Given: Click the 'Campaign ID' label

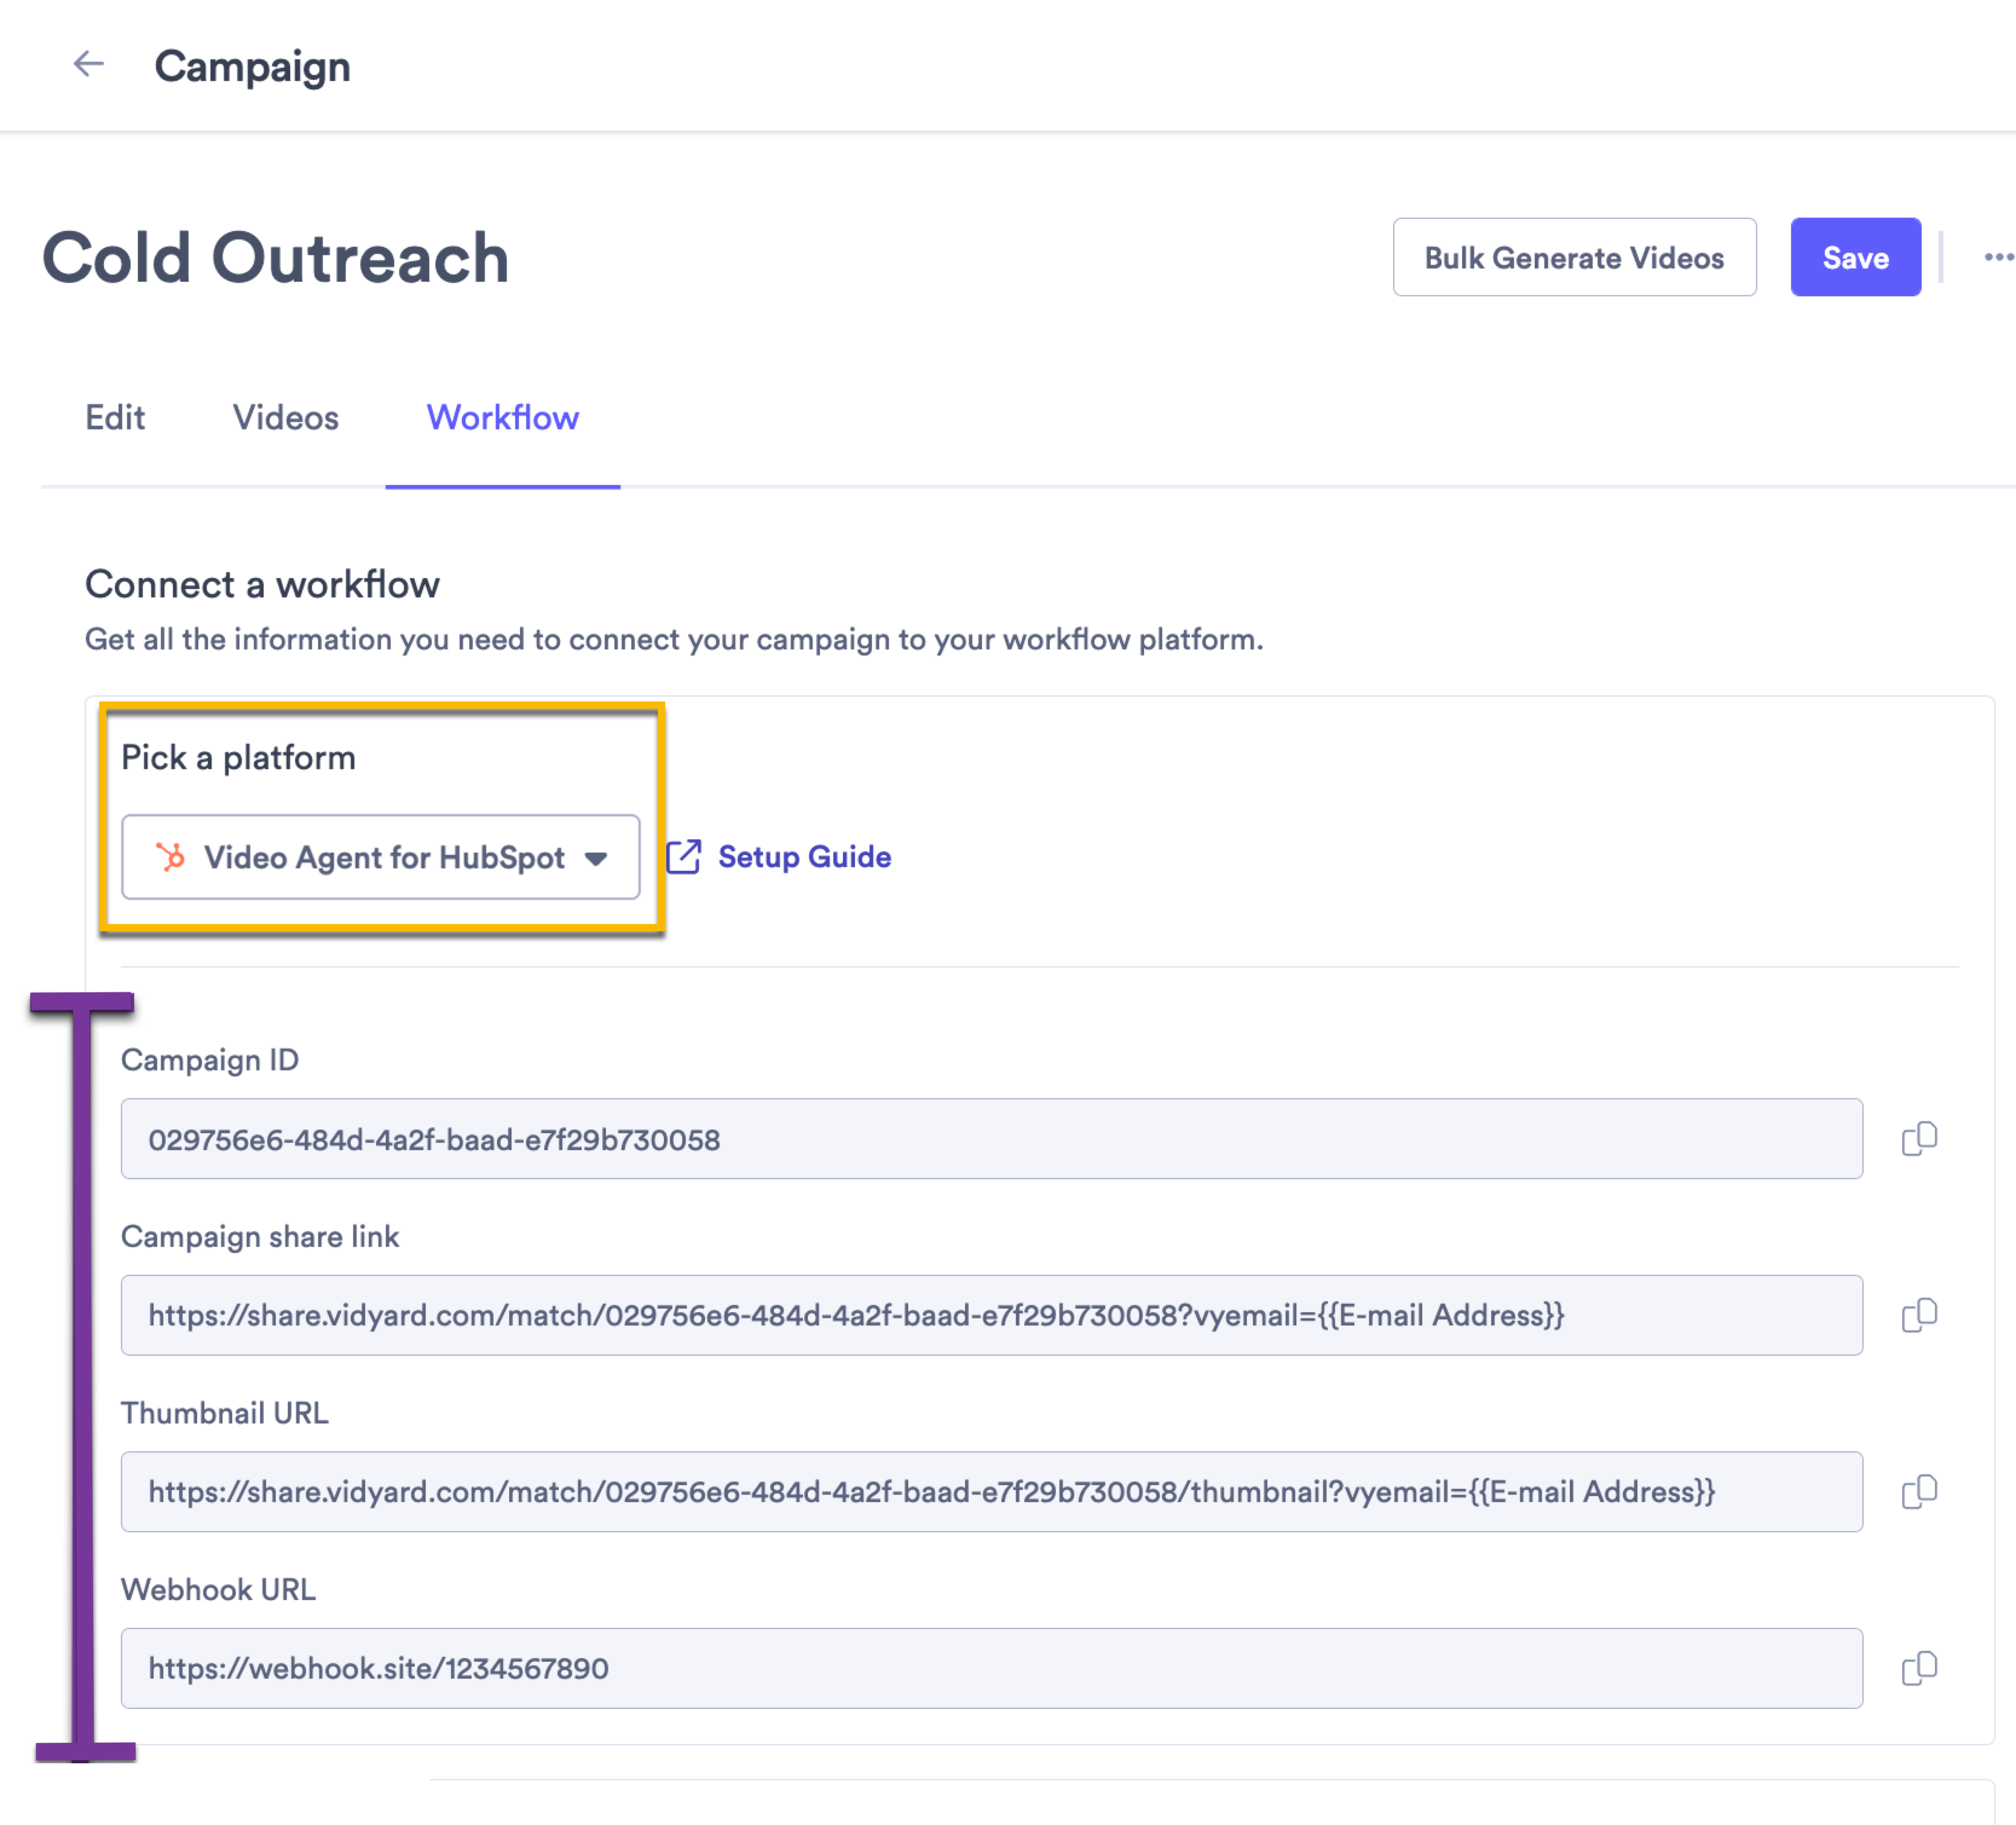Looking at the screenshot, I should click(x=210, y=1061).
